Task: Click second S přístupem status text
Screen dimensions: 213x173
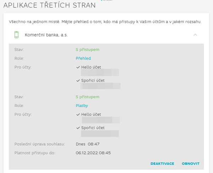Action: [x=87, y=97]
